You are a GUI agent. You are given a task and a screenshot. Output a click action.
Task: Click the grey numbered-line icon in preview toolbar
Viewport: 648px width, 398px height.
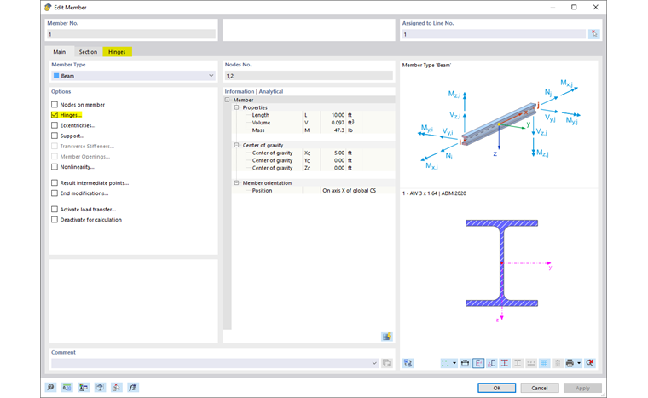pos(531,363)
